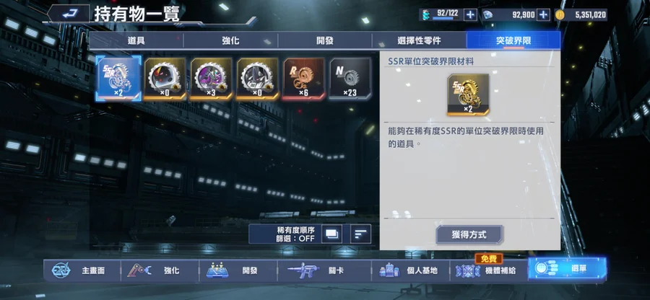Select the N rank gear material
Image resolution: width=650 pixels, height=300 pixels.
[350, 79]
